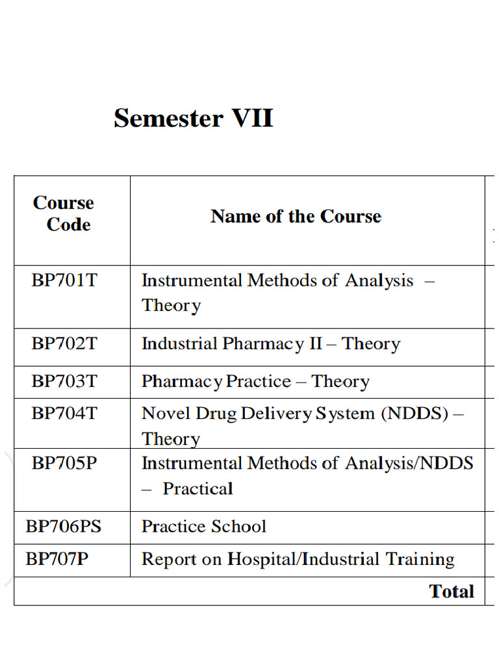
Task: Click the blank cell beside Practice School
Action: pyautogui.click(x=492, y=527)
